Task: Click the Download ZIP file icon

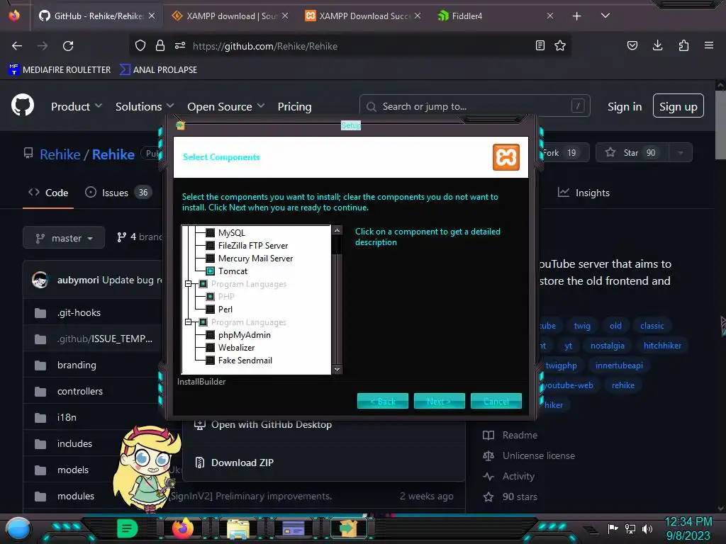Action: point(199,463)
